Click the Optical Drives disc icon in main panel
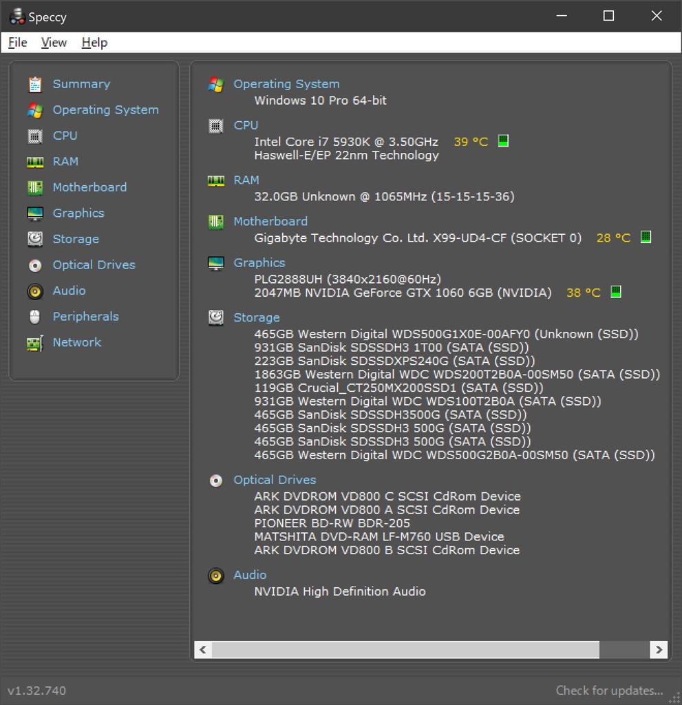 point(216,481)
